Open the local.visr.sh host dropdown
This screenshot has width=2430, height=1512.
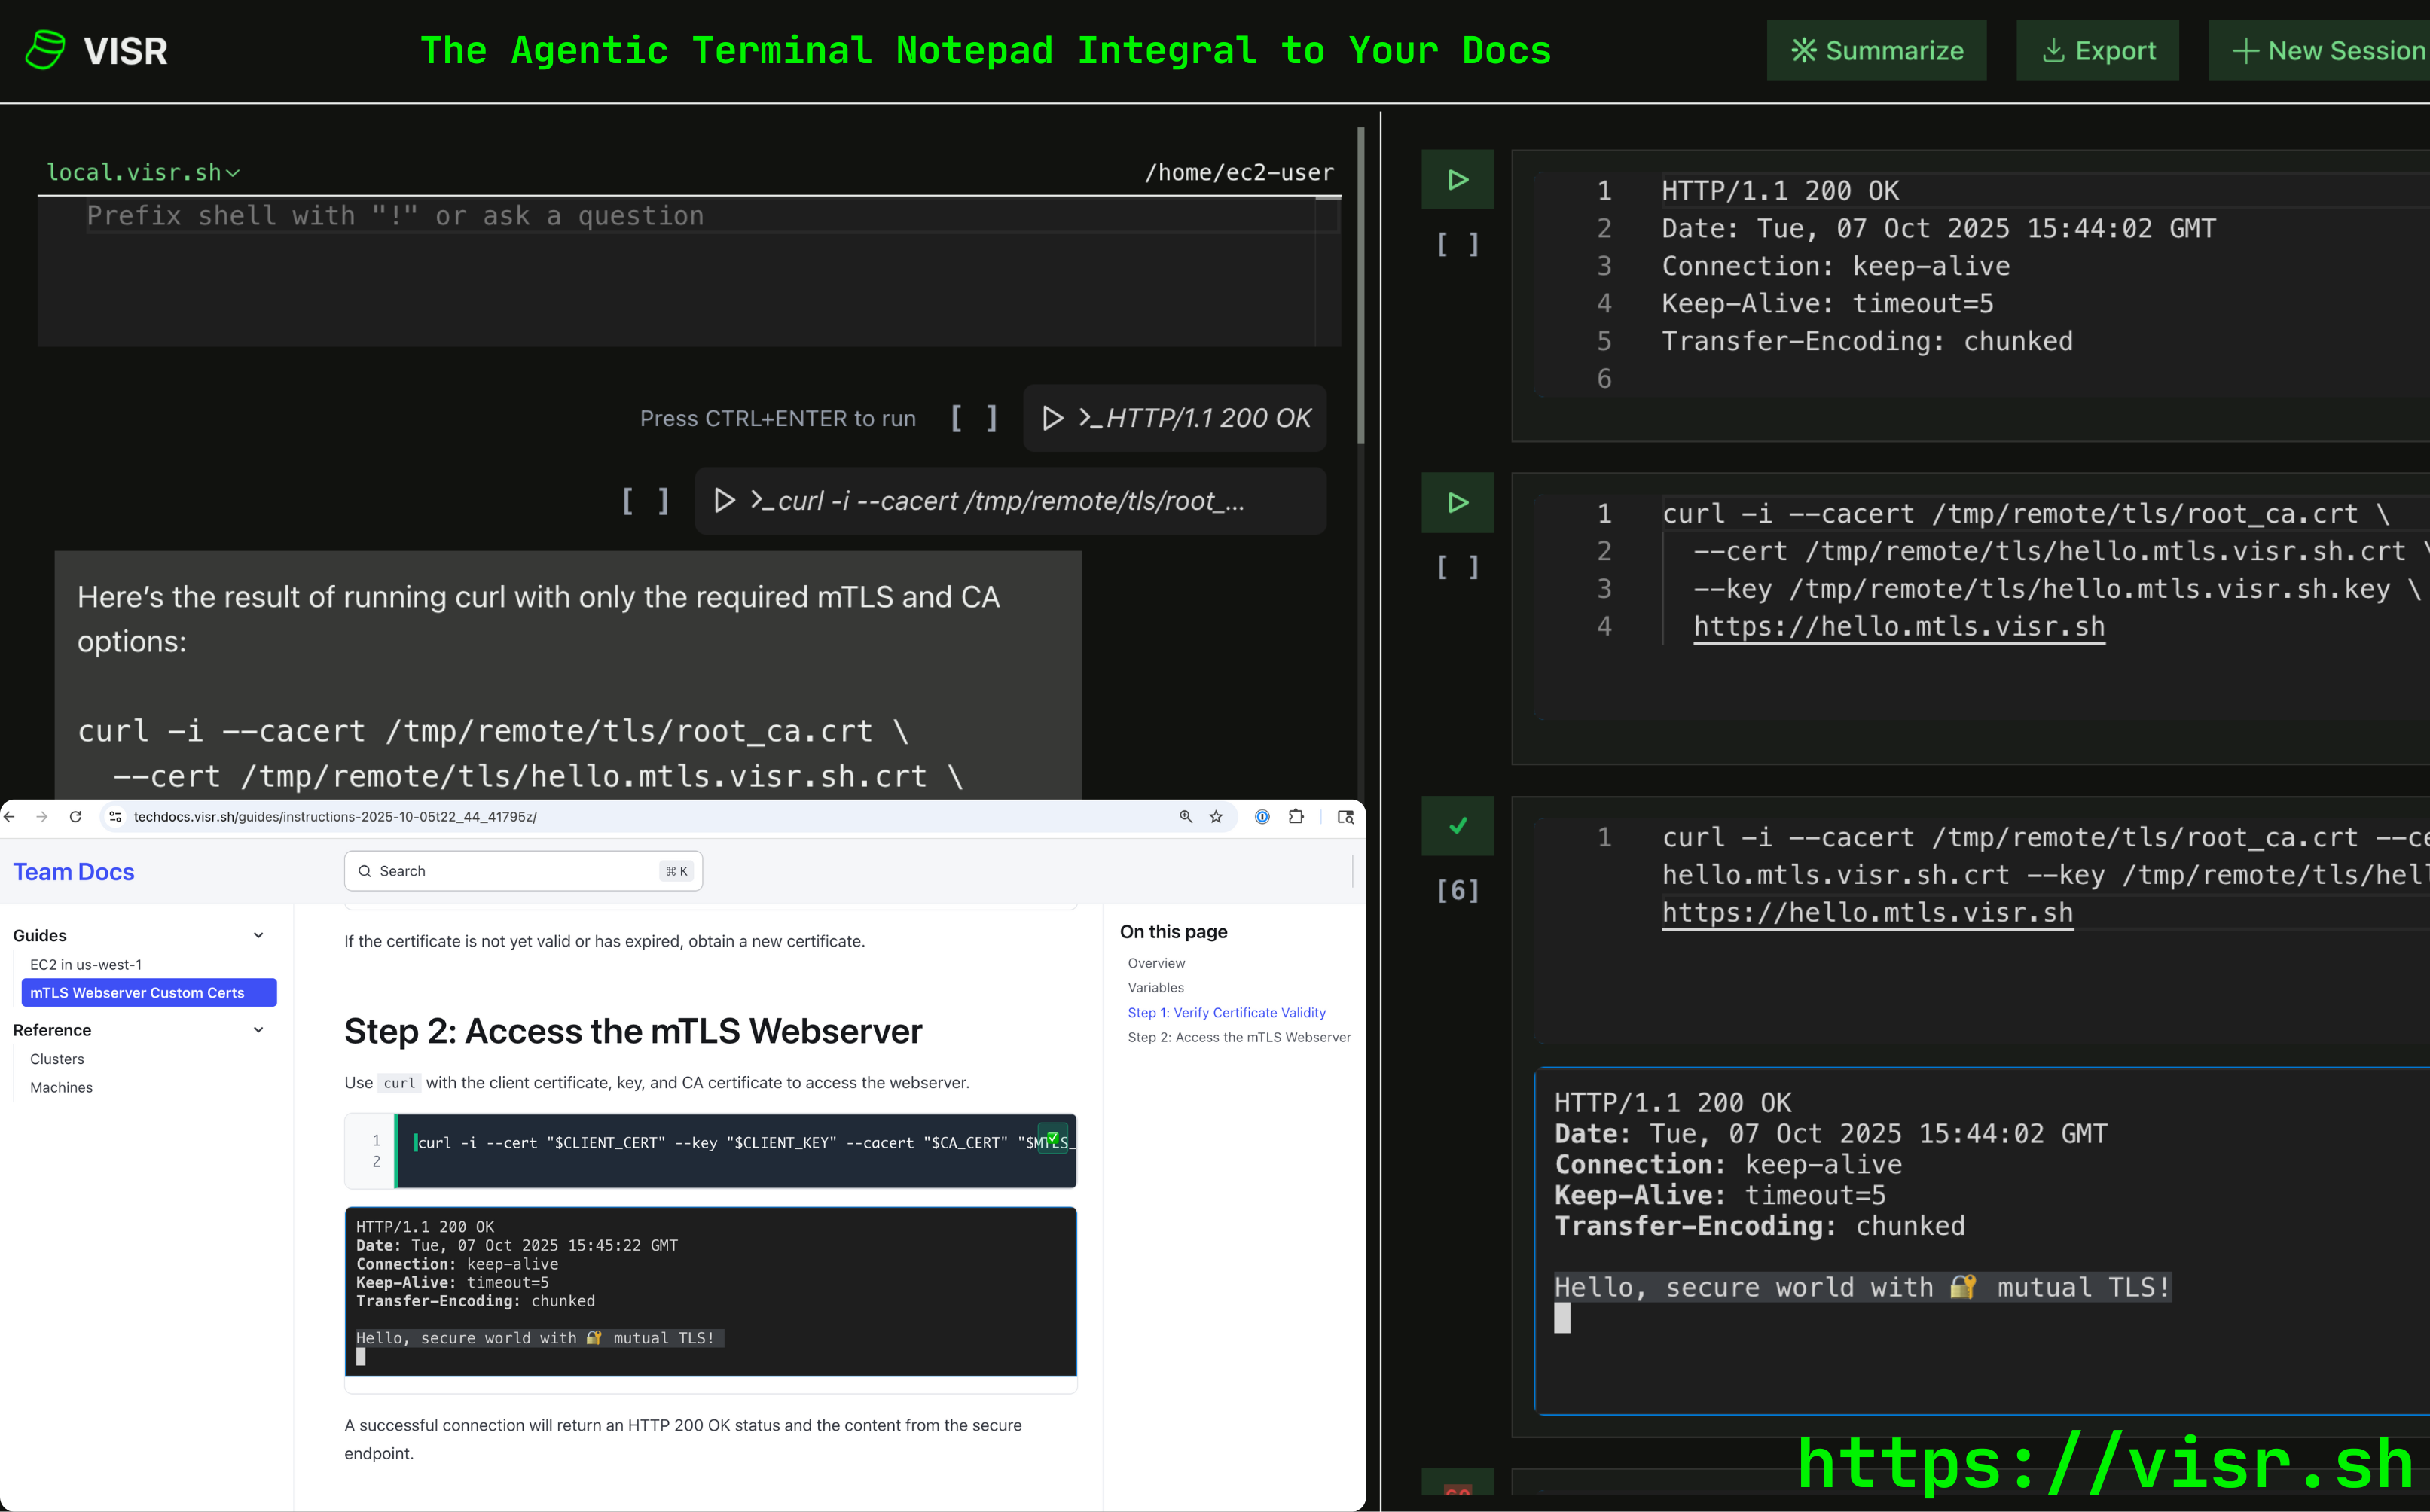[x=143, y=173]
